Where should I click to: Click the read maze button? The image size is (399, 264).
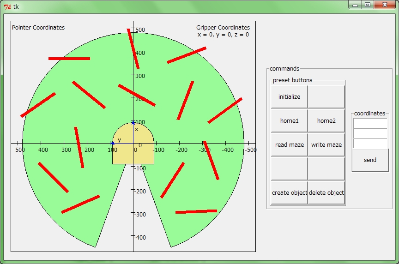coord(289,145)
